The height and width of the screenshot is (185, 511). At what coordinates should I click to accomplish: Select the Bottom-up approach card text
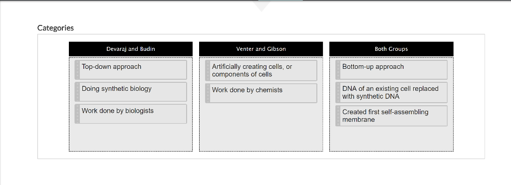pyautogui.click(x=373, y=67)
